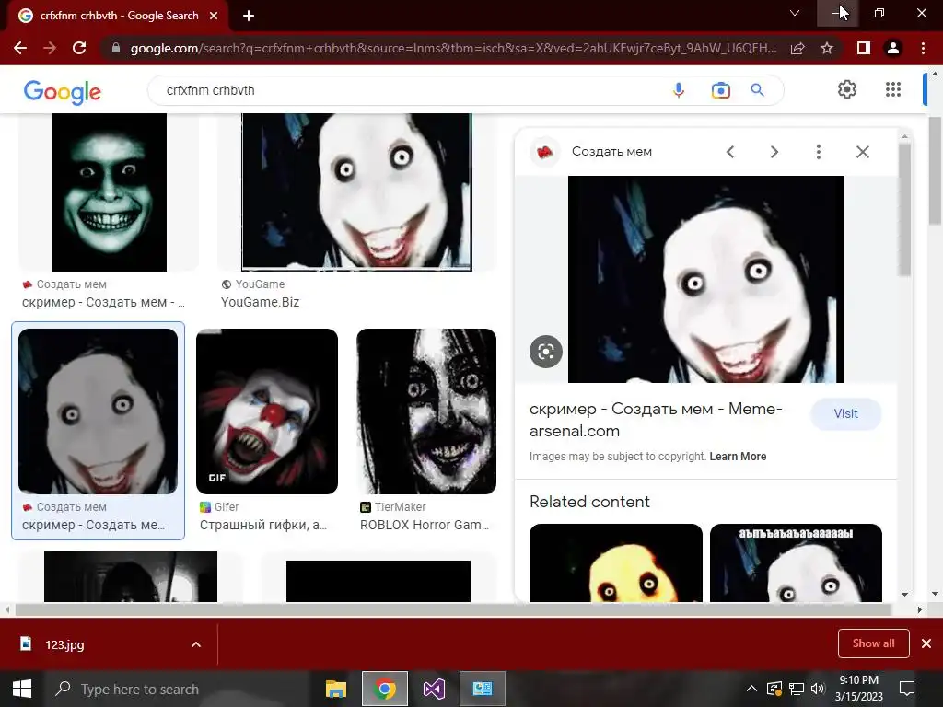Open the volume control
The image size is (943, 707).
(x=818, y=689)
